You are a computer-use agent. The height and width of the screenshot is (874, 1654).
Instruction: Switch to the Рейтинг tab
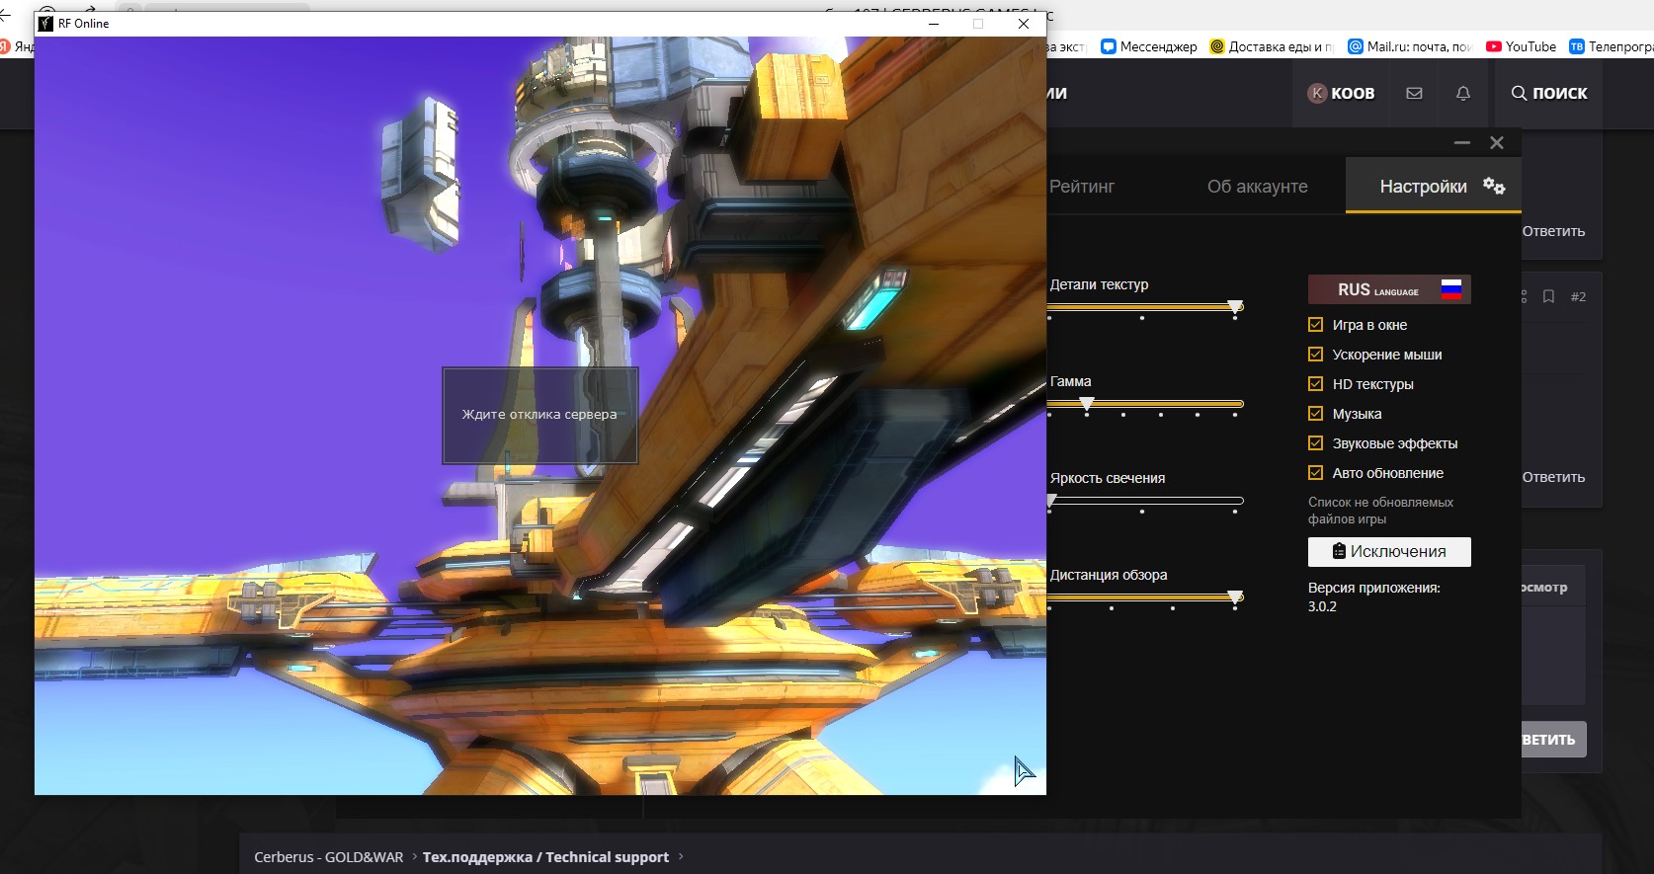click(1082, 187)
